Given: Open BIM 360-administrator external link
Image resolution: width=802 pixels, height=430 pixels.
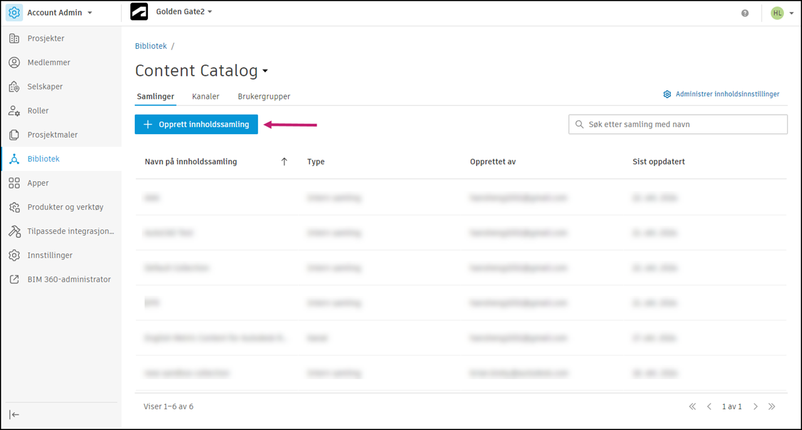Looking at the screenshot, I should 14,280.
